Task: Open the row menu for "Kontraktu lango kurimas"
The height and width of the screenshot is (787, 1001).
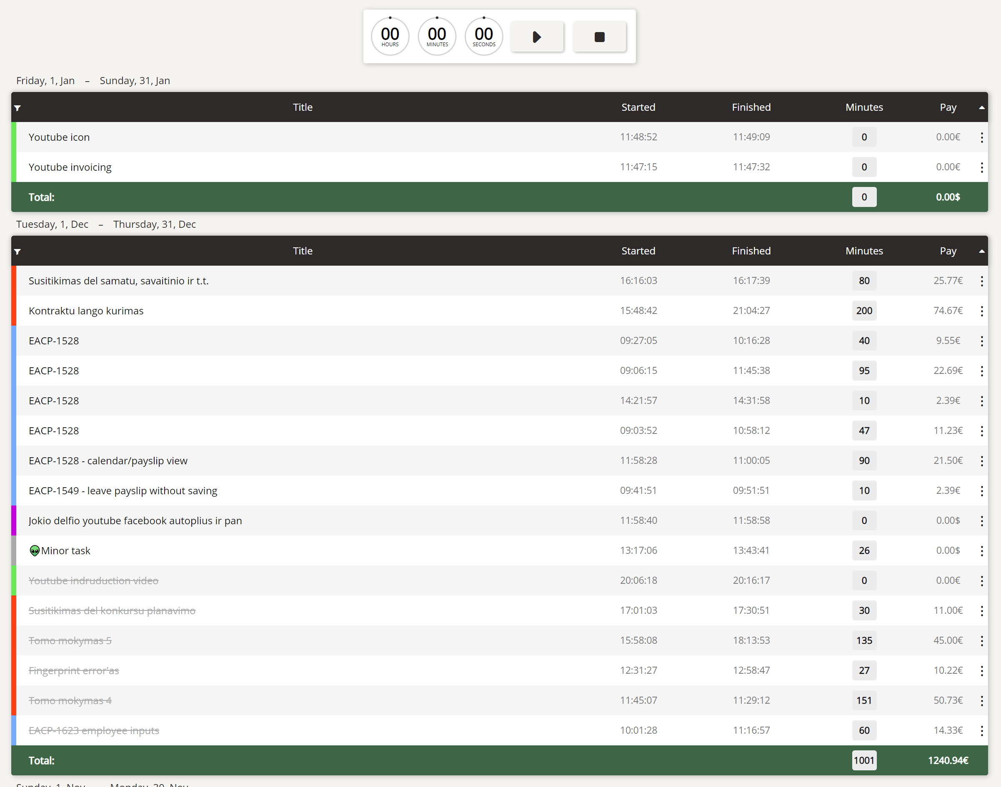Action: coord(982,311)
